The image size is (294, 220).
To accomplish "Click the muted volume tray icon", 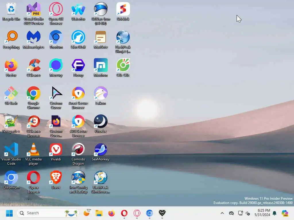I will click(248, 213).
